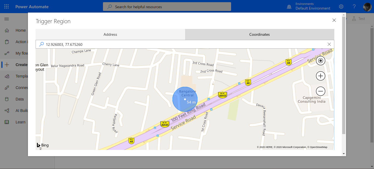The height and width of the screenshot is (169, 374).
Task: Click the Cherry Lane map label
Action: pyautogui.click(x=111, y=64)
